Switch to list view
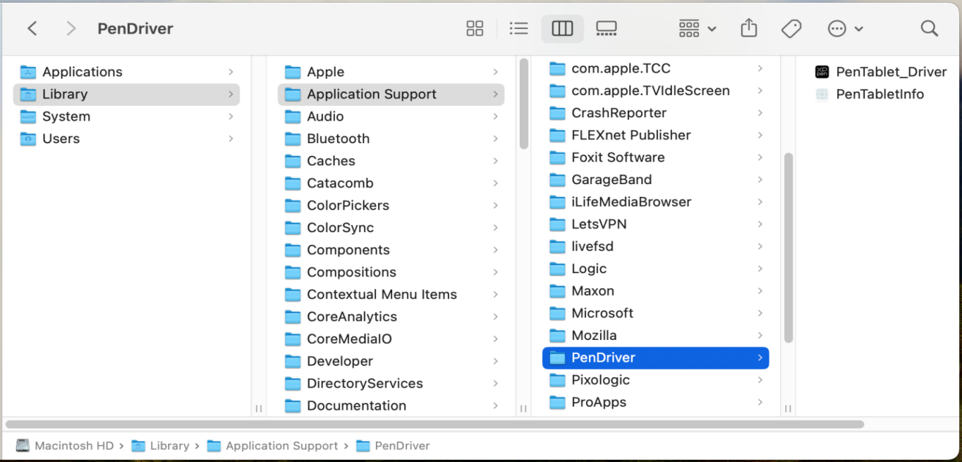This screenshot has width=962, height=462. point(518,28)
